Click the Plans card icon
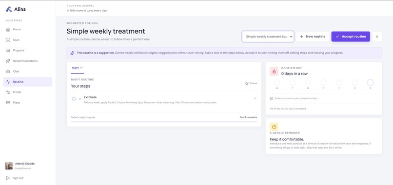 tap(8, 103)
